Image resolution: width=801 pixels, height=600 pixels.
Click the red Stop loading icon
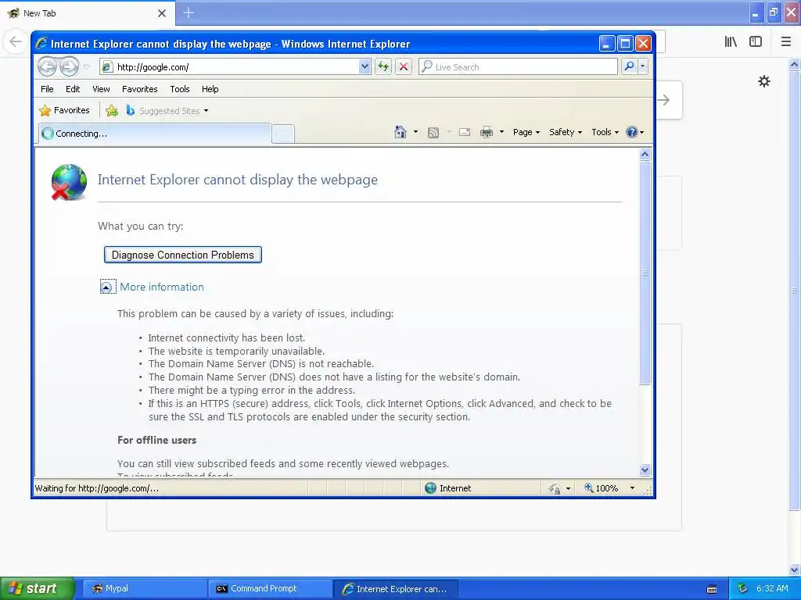pyautogui.click(x=404, y=66)
